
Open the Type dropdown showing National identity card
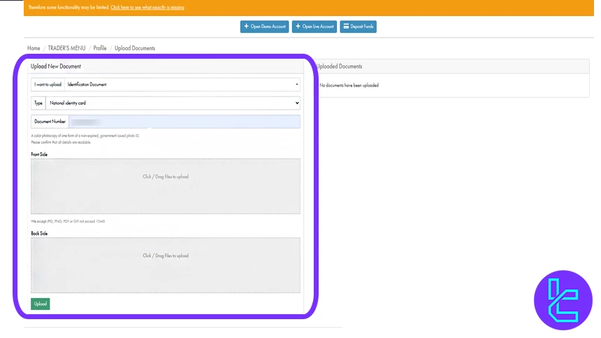(x=173, y=103)
